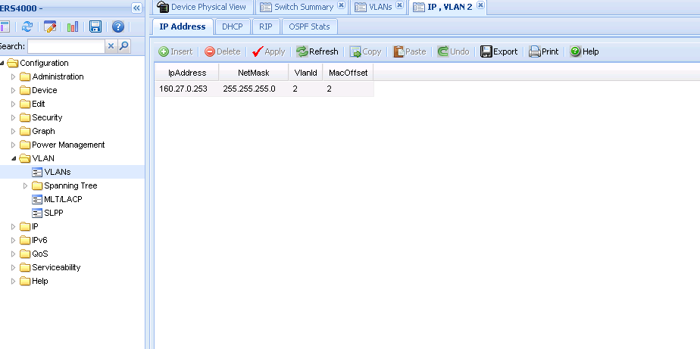Clear the search box with X icon
Image resolution: width=700 pixels, height=349 pixels.
click(111, 46)
